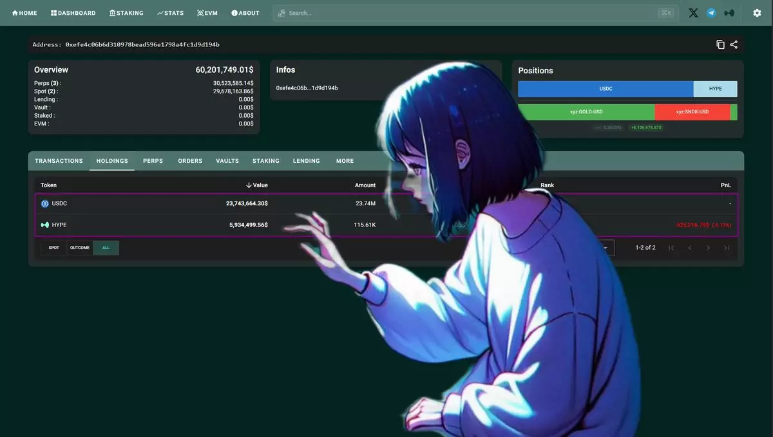
Task: Go to first page of holdings
Action: tap(671, 248)
